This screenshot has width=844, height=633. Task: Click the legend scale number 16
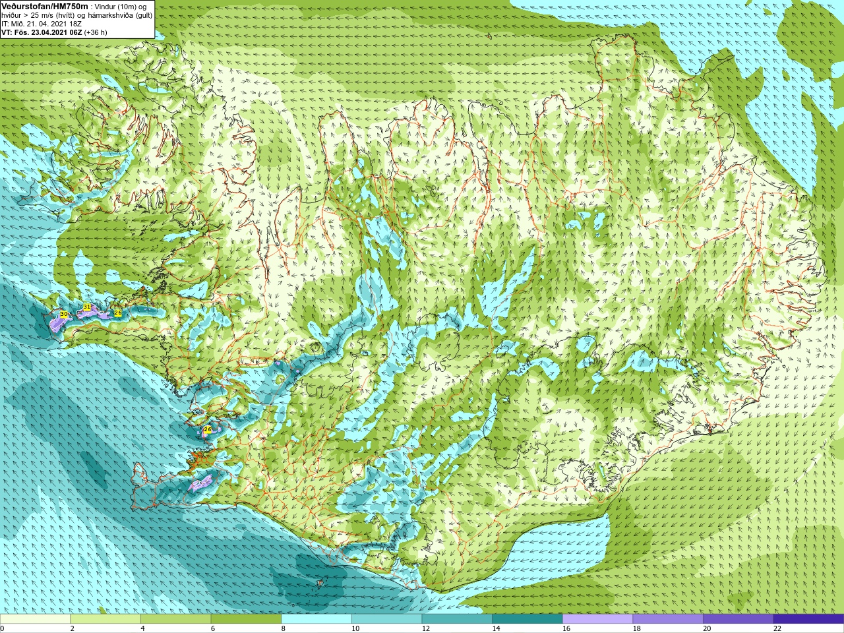point(566,628)
